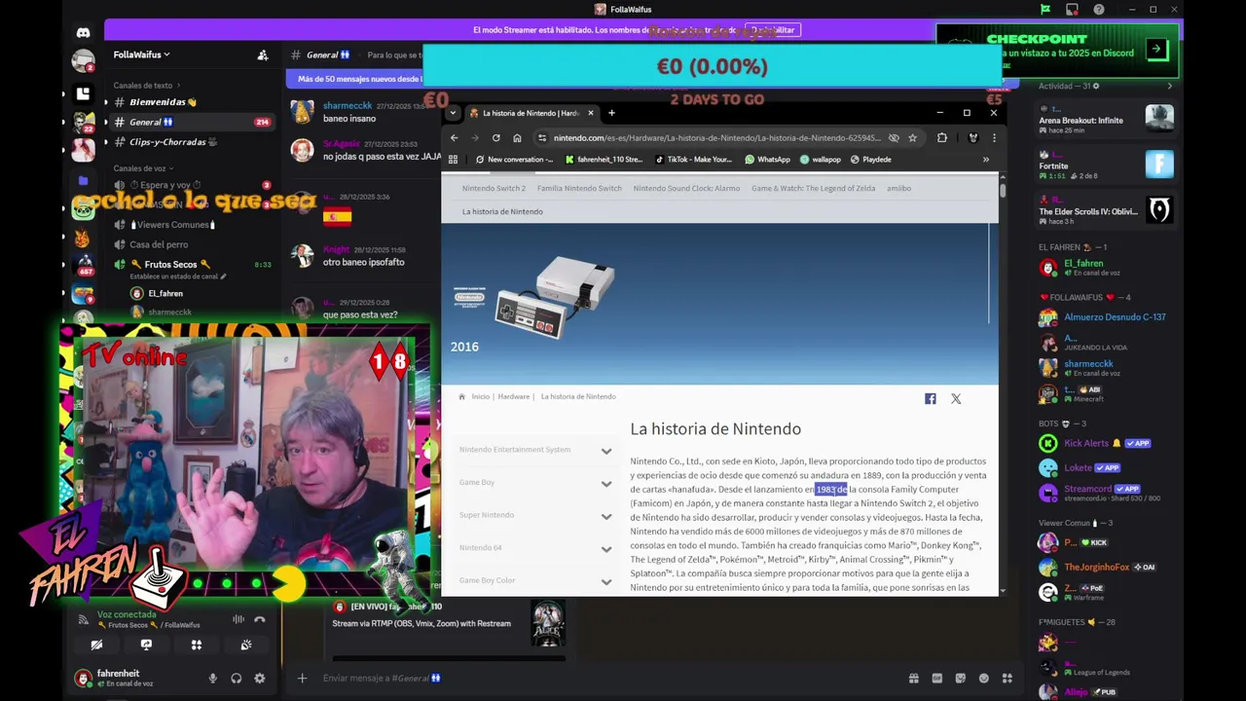This screenshot has width=1246, height=701.
Task: Open the Fortnite activity card
Action: click(x=1106, y=165)
